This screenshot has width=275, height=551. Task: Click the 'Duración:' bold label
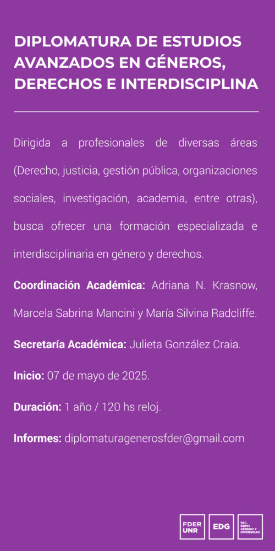tap(37, 407)
